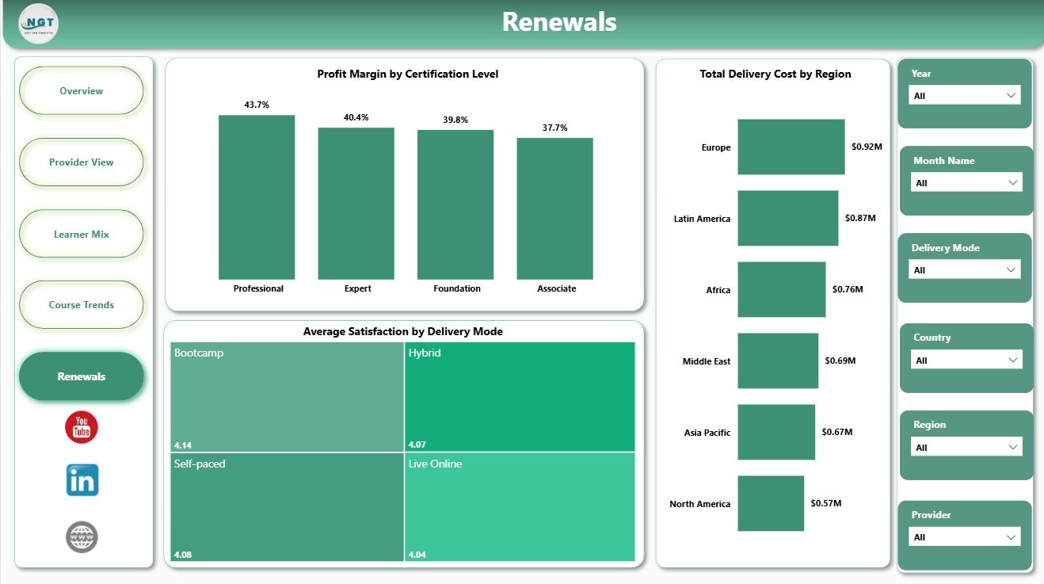The width and height of the screenshot is (1044, 584).
Task: Open the Delivery Mode slicer dropdown
Action: (x=964, y=269)
